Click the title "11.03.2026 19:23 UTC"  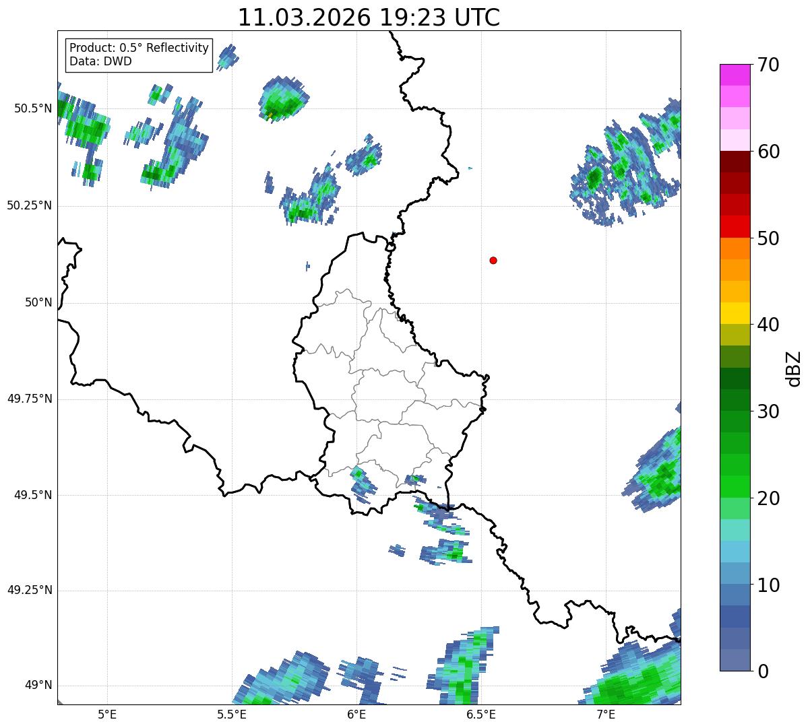coord(369,18)
